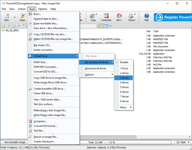This screenshot has width=192, height=150.
Task: Click the New image file toolbar icon
Action: click(6, 17)
